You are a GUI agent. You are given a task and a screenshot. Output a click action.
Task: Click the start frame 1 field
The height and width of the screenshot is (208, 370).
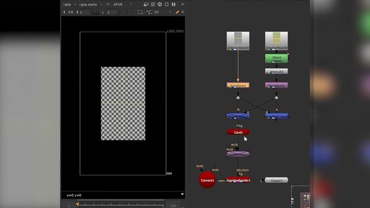coord(69,206)
